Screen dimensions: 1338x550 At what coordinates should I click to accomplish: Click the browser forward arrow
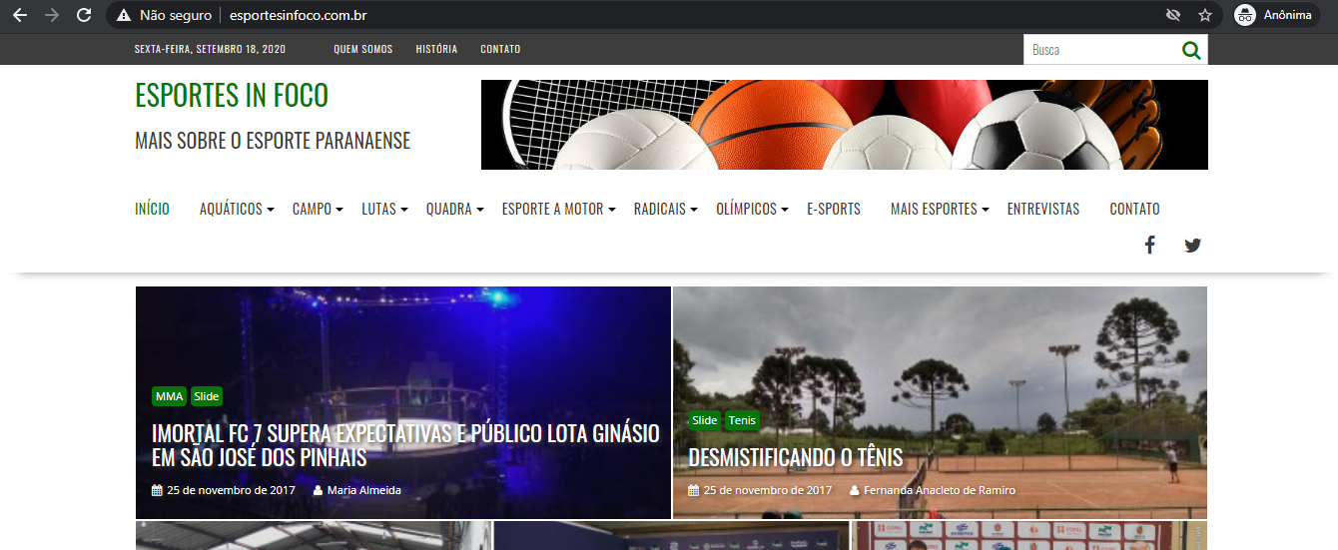point(52,15)
